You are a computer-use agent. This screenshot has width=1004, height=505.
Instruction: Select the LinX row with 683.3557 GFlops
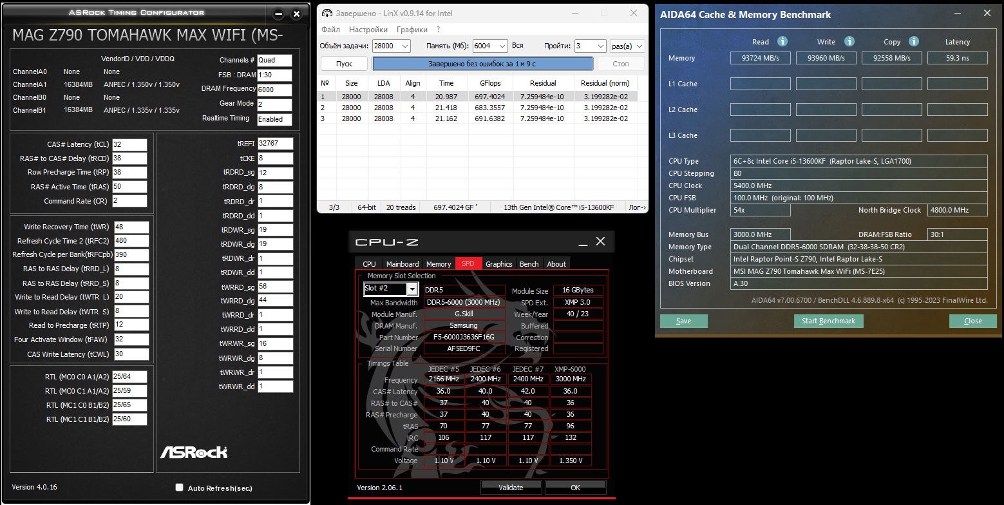pos(478,108)
